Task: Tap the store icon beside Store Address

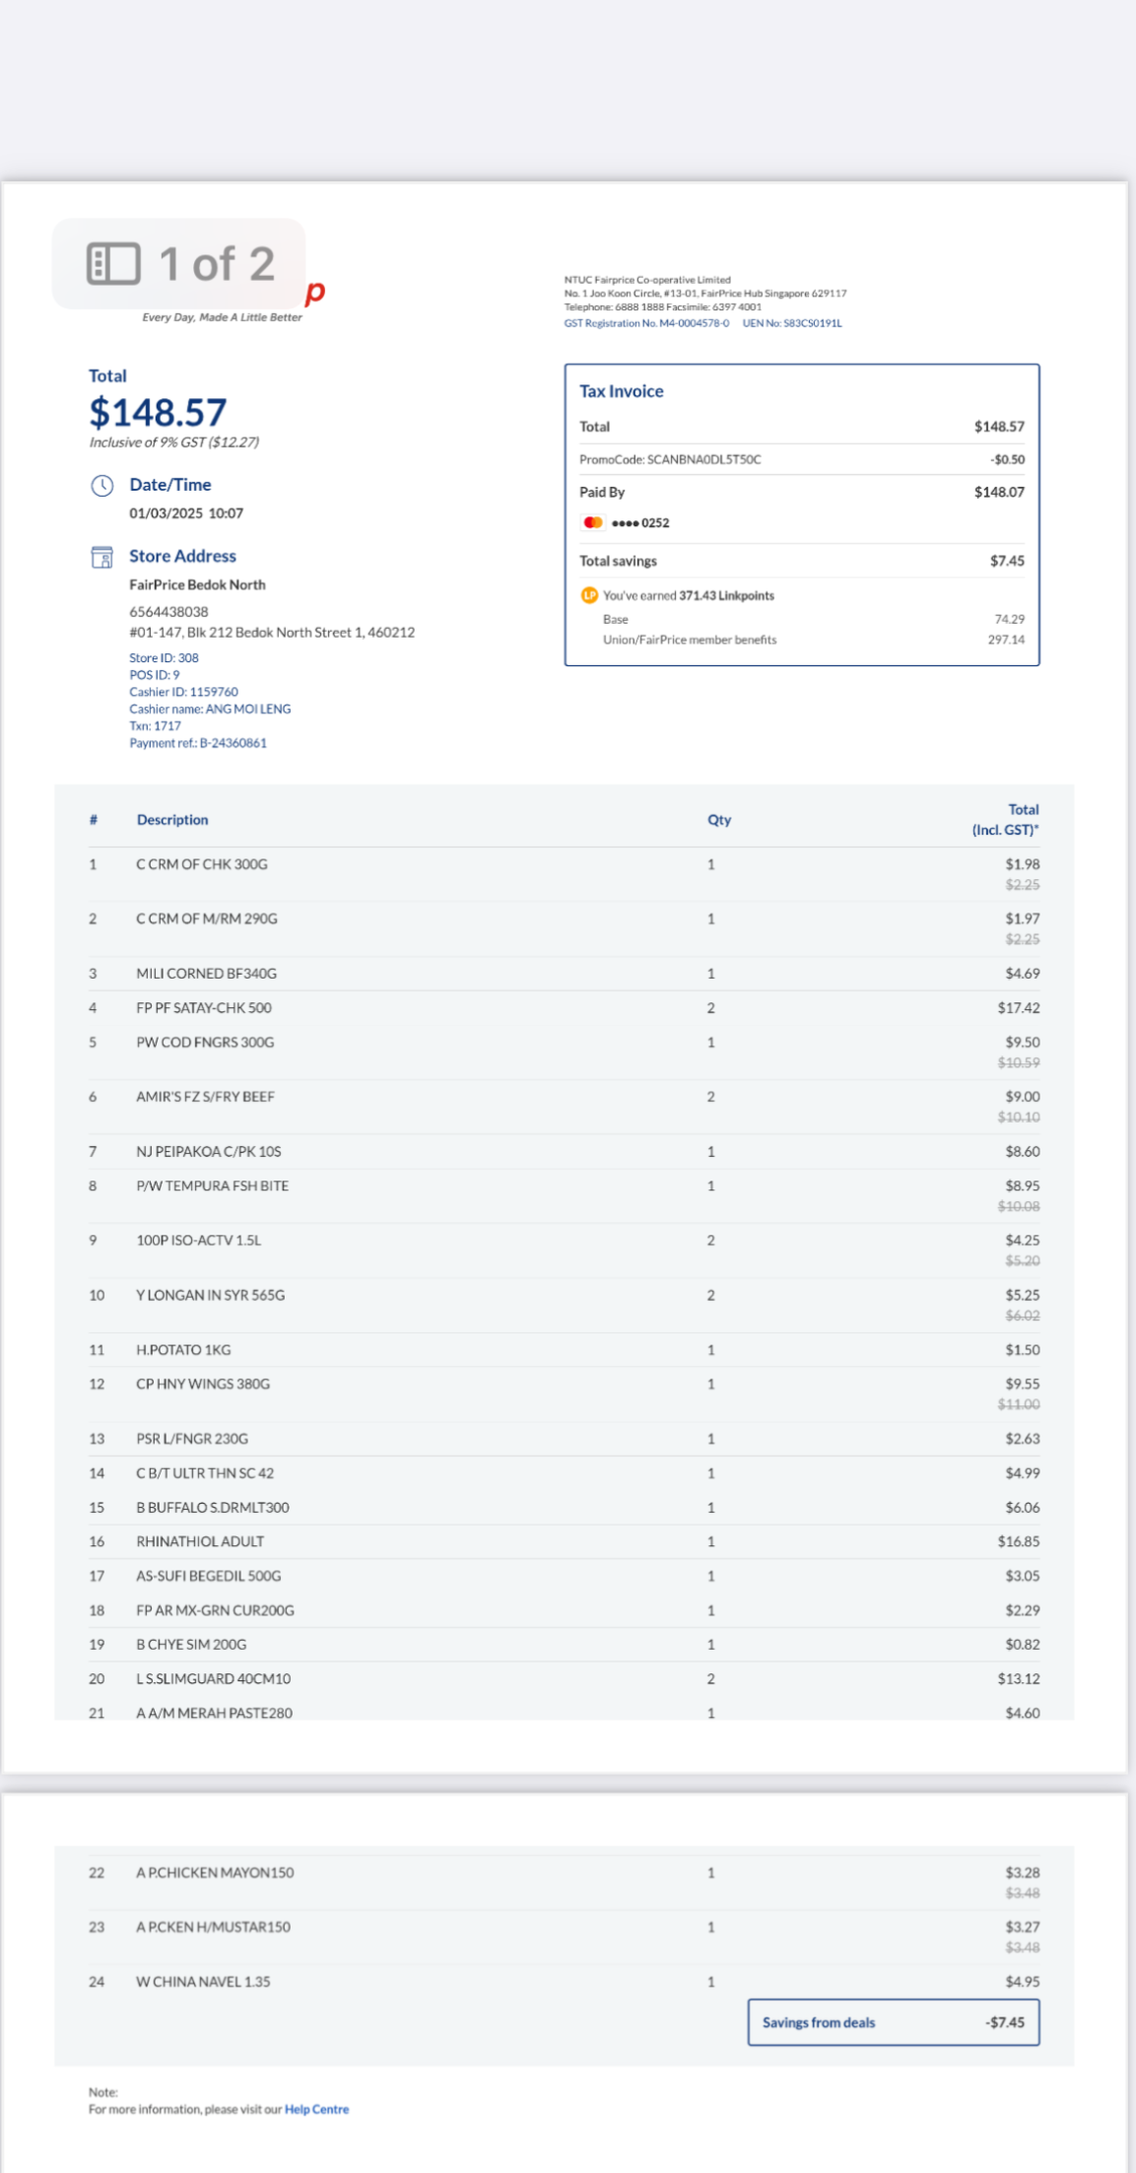Action: pyautogui.click(x=102, y=557)
